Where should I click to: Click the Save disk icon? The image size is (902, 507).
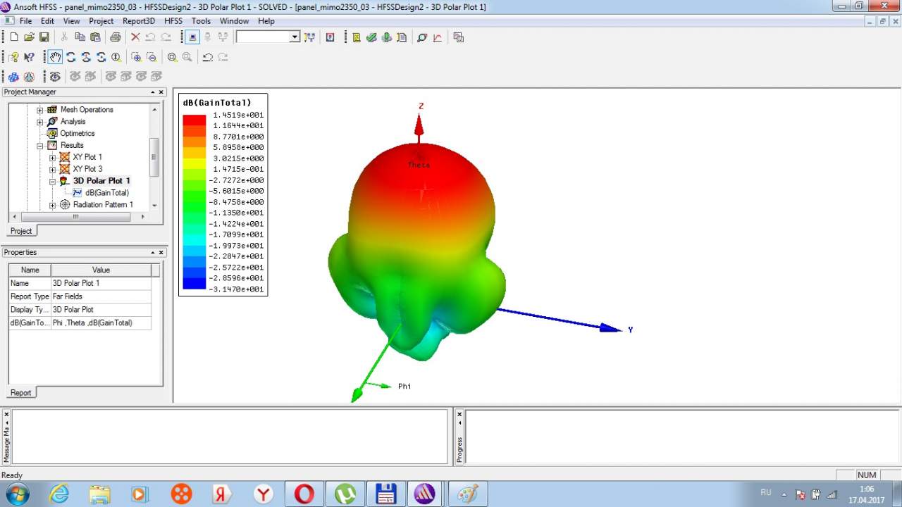click(44, 37)
